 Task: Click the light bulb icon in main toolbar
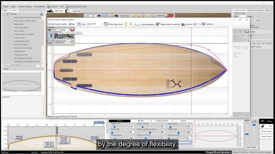[x=148, y=15]
